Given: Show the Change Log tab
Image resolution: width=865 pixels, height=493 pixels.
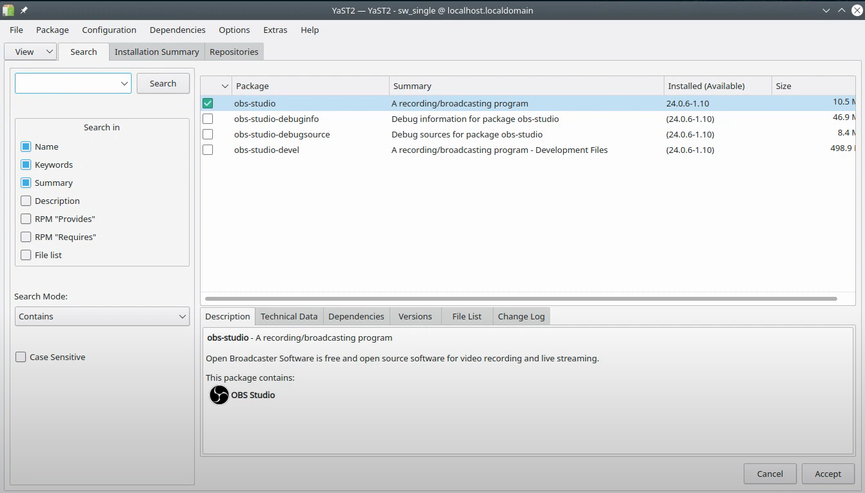Looking at the screenshot, I should click(521, 316).
